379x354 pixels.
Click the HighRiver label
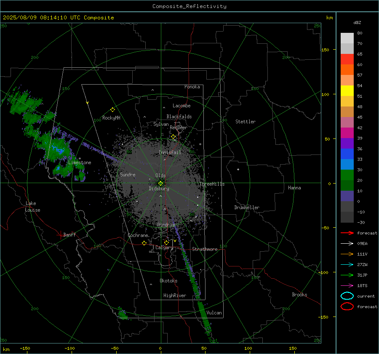click(x=175, y=295)
